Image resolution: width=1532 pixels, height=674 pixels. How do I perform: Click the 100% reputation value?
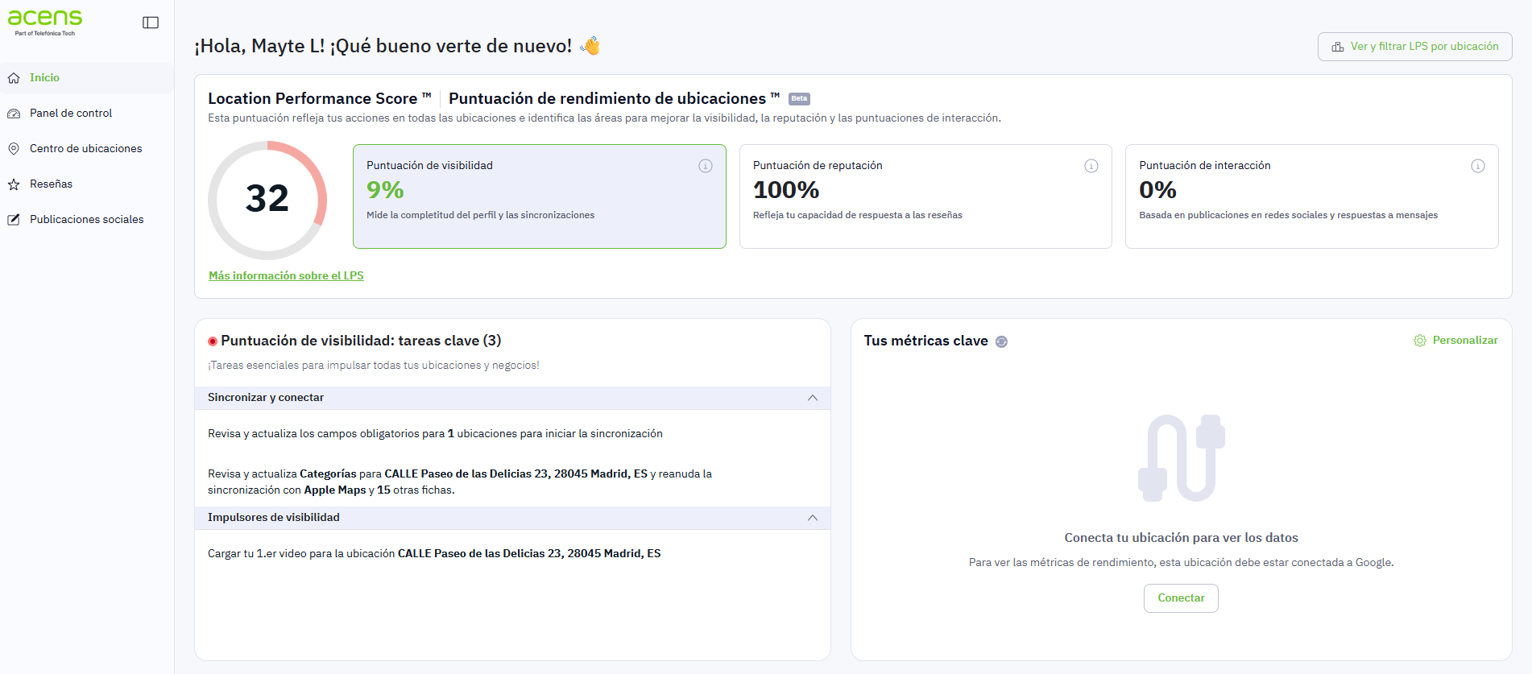[x=786, y=190]
